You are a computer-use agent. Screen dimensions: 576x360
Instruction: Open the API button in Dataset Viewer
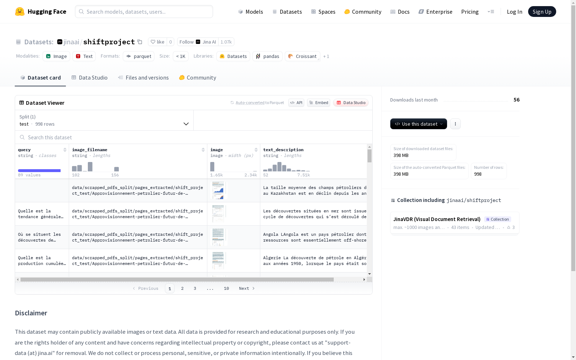(296, 103)
